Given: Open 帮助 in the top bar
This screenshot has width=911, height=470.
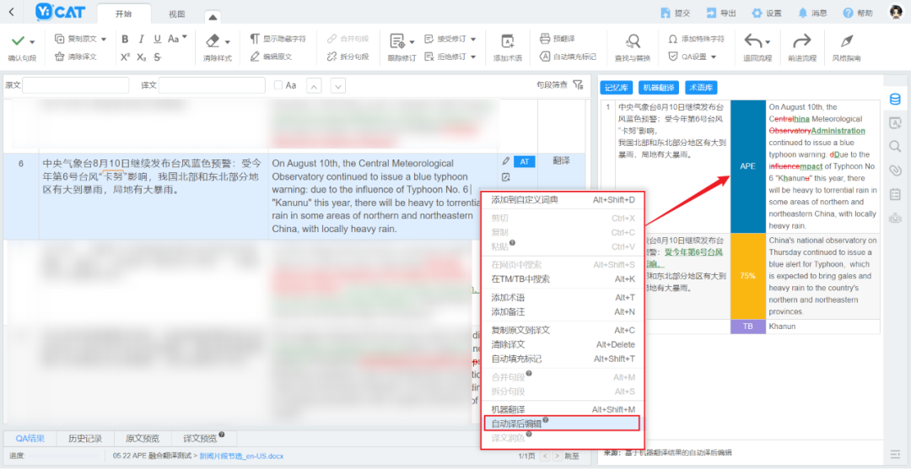Looking at the screenshot, I should tap(858, 13).
